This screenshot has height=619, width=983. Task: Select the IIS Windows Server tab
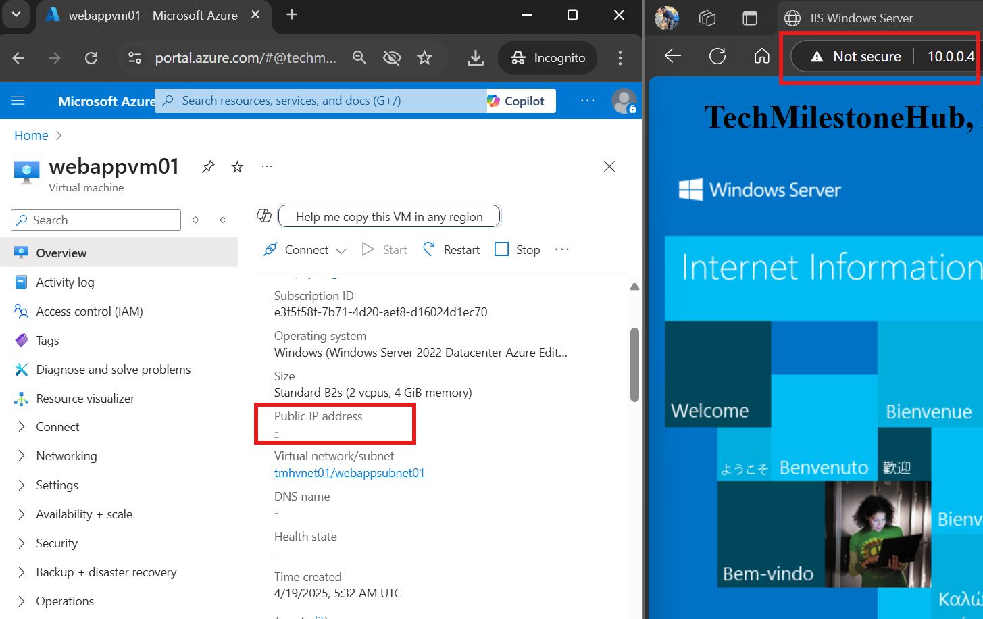[880, 18]
